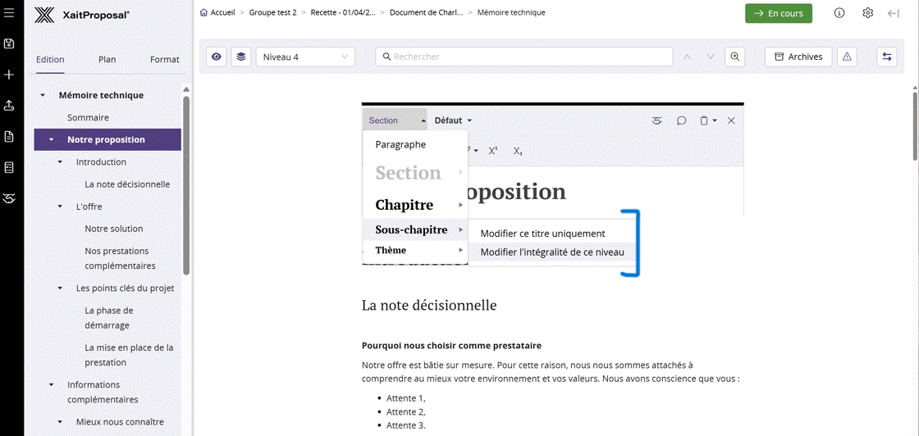Open the Niveau 4 level dropdown
Viewport: 919px width, 436px height.
(305, 57)
